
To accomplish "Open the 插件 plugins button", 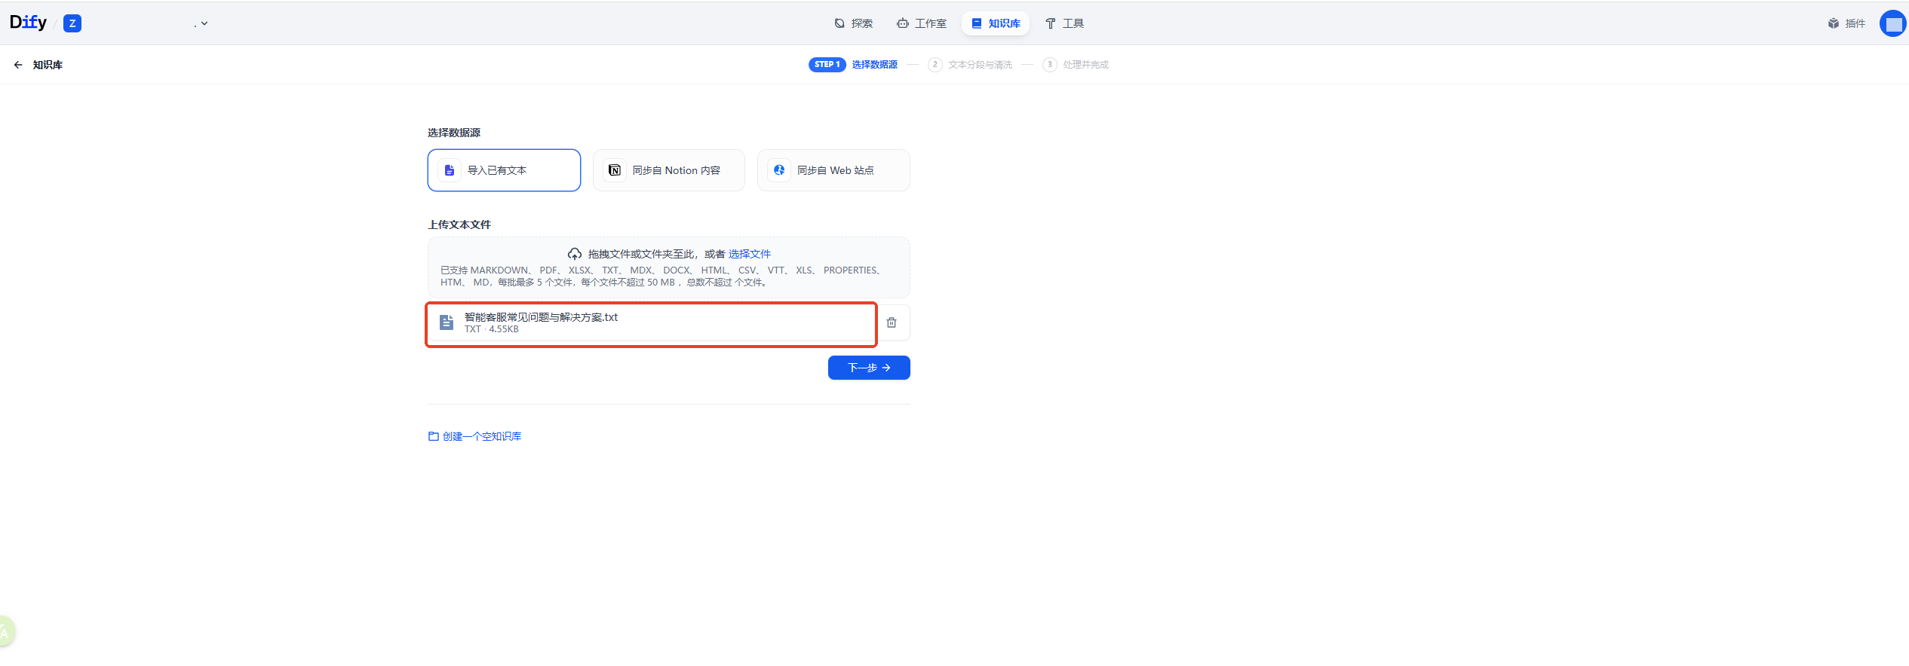I will coord(1846,23).
